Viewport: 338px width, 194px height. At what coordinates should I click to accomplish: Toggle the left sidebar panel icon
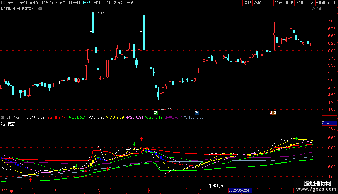(x=3, y=3)
